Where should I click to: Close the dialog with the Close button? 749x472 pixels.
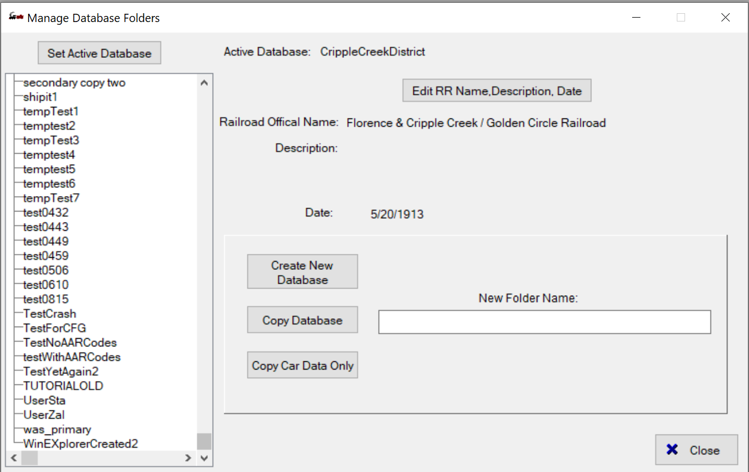point(696,450)
